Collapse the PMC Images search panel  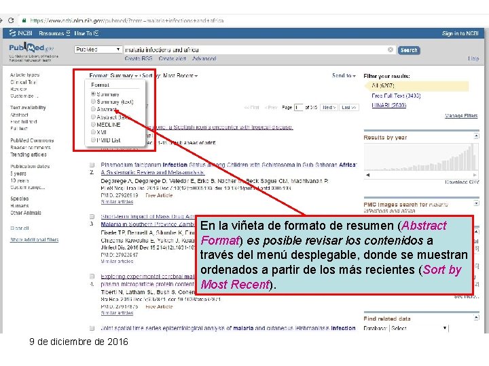click(476, 203)
